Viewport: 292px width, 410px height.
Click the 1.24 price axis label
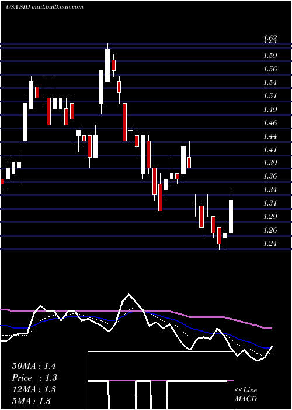[270, 244]
